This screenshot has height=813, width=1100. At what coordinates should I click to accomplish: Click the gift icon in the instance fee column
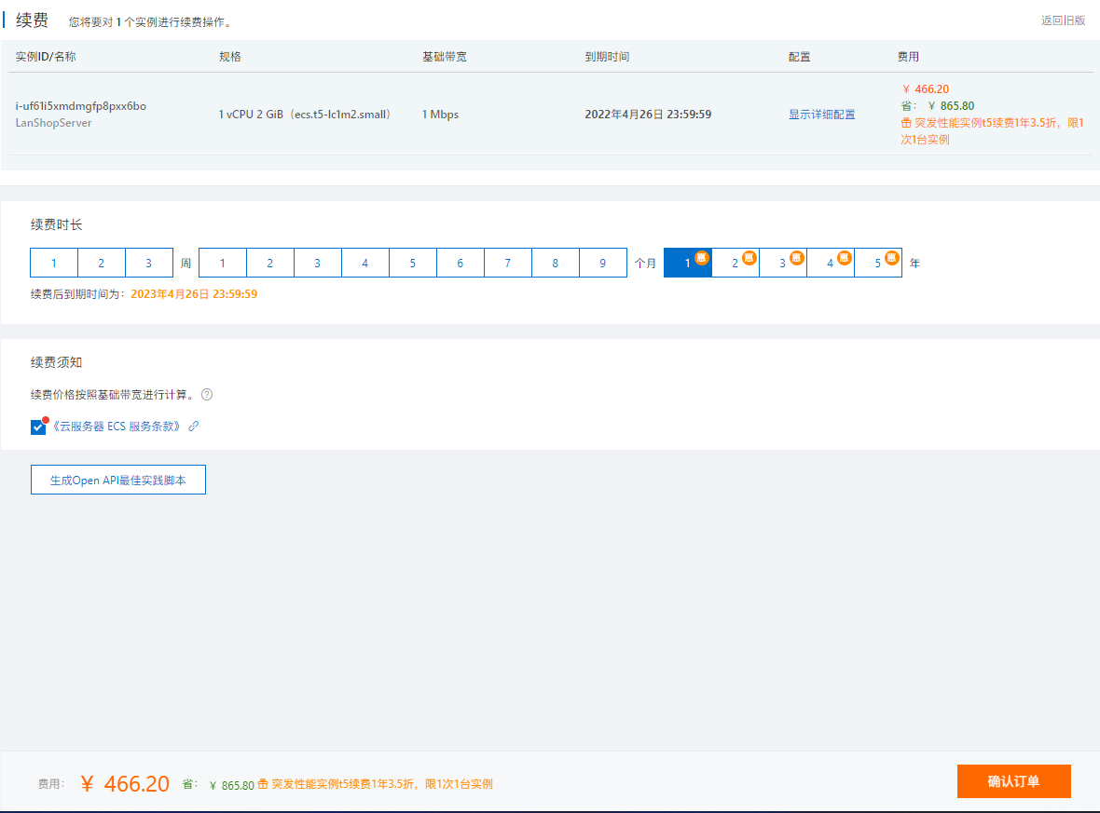[906, 123]
